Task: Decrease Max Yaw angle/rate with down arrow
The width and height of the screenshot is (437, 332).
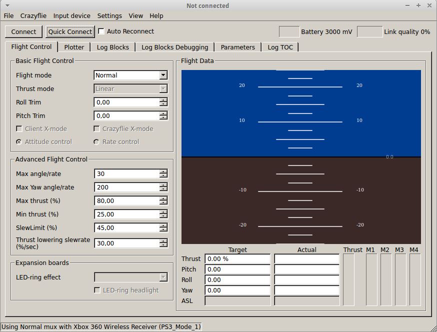Action: pyautogui.click(x=163, y=189)
